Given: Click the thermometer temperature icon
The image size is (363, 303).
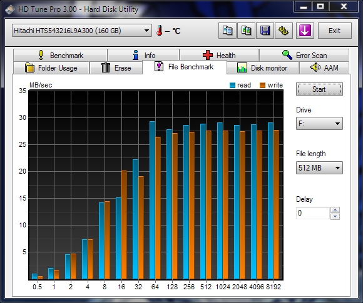Looking at the screenshot, I should 159,31.
